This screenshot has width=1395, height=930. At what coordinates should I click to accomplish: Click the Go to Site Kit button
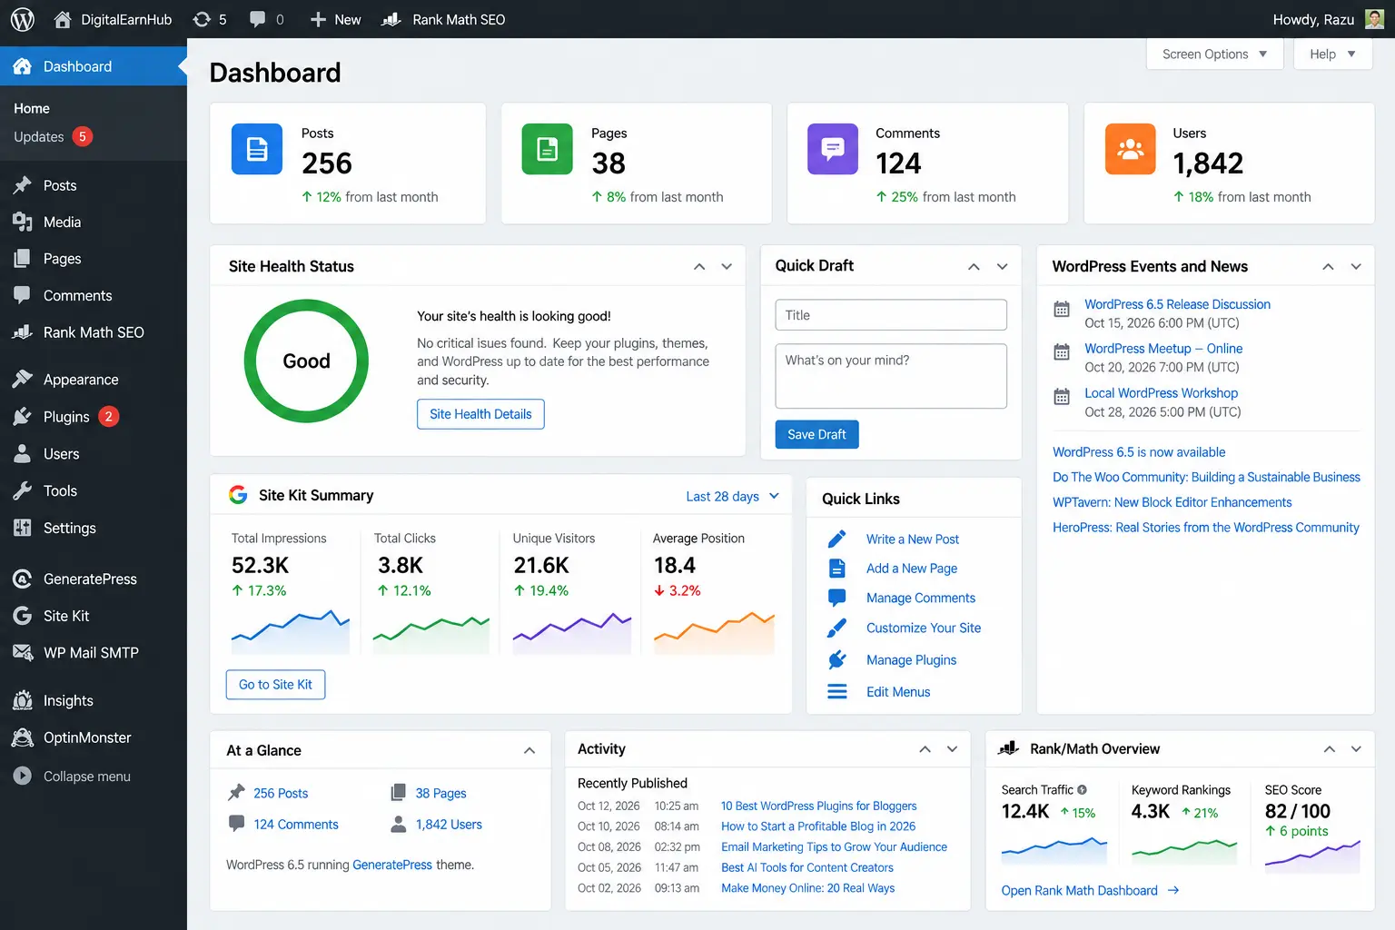[x=275, y=685]
